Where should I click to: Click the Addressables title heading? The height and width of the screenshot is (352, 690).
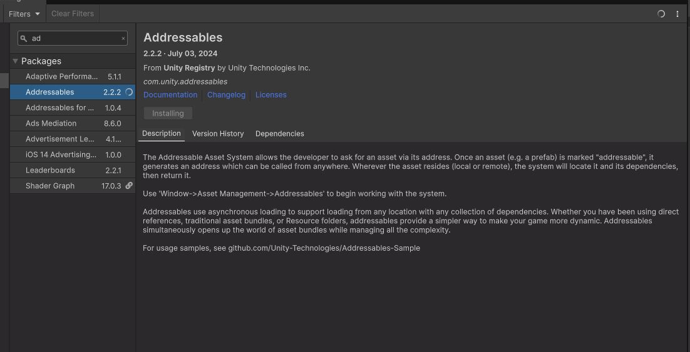point(183,38)
